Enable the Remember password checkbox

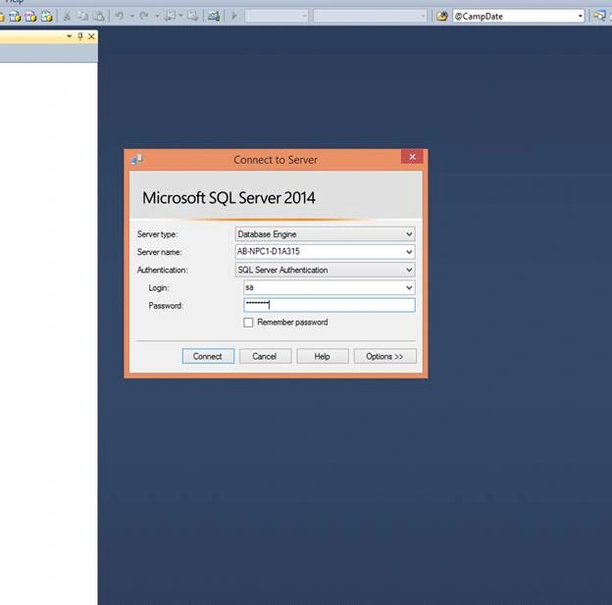248,323
